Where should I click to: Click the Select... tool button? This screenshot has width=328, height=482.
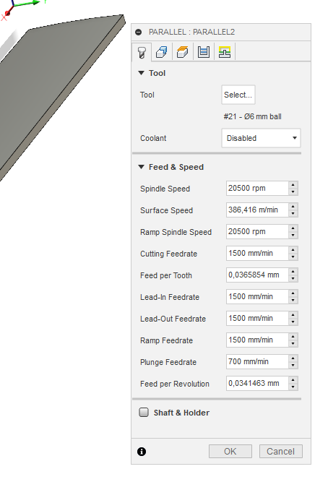238,95
